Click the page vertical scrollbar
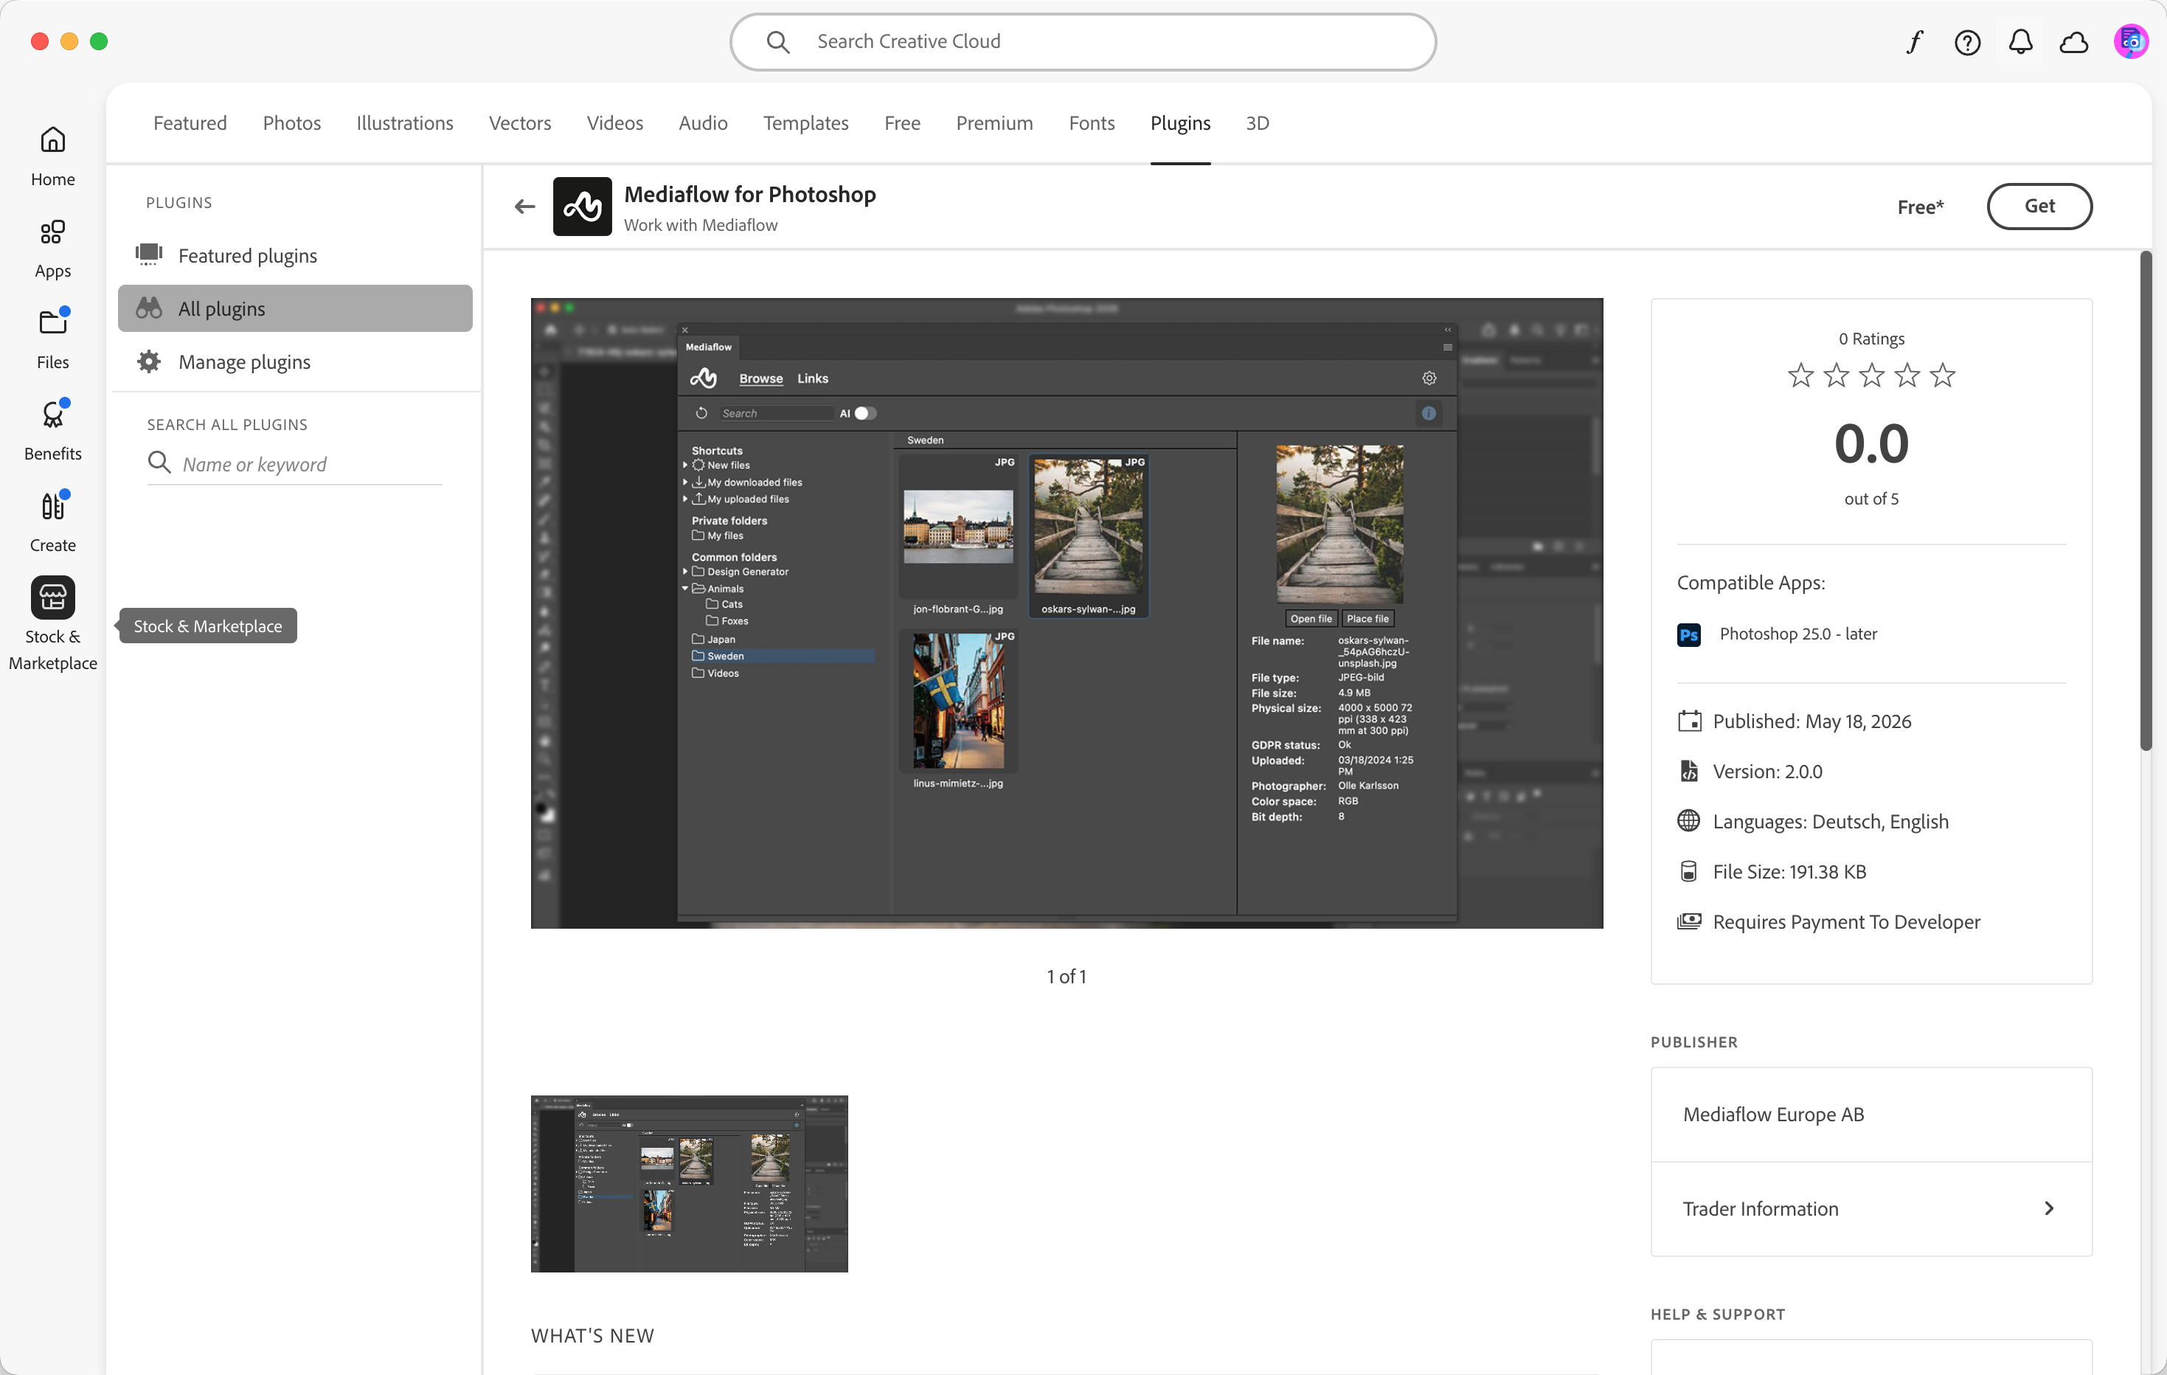This screenshot has height=1375, width=2167. (x=2146, y=501)
